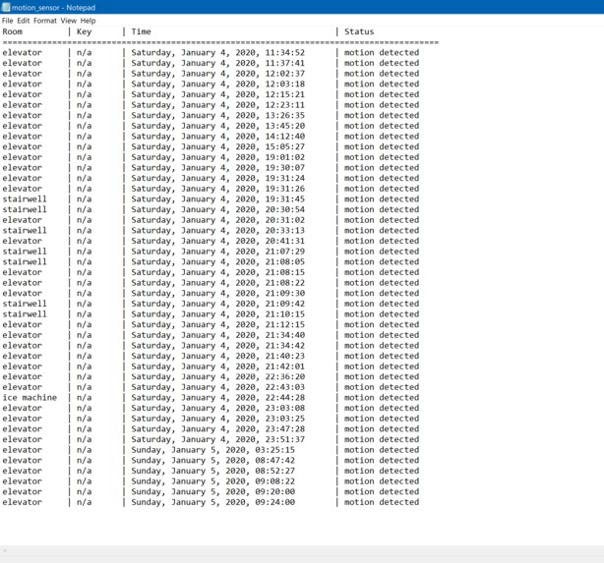
Task: Click the timestamp ending 23:03:25
Action: tap(218, 419)
